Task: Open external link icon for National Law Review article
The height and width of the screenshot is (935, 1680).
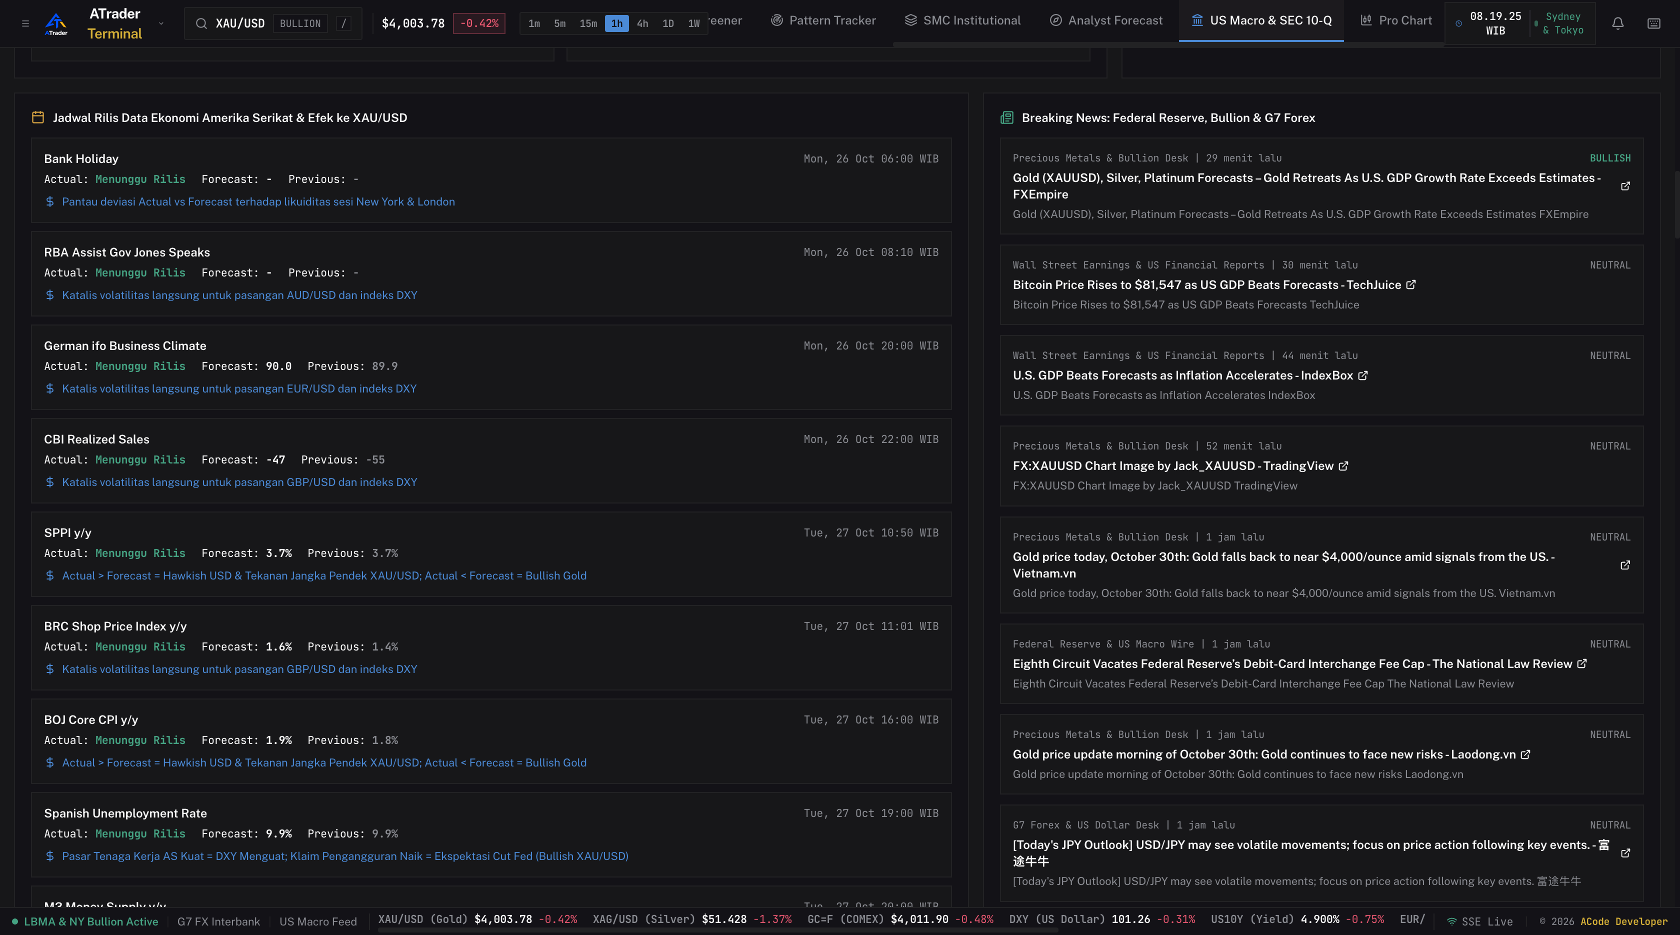Action: pos(1581,664)
